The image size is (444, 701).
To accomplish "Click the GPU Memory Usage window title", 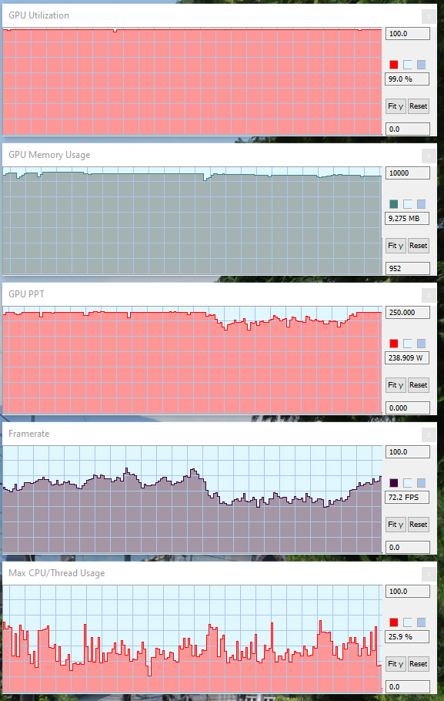I will [x=49, y=155].
